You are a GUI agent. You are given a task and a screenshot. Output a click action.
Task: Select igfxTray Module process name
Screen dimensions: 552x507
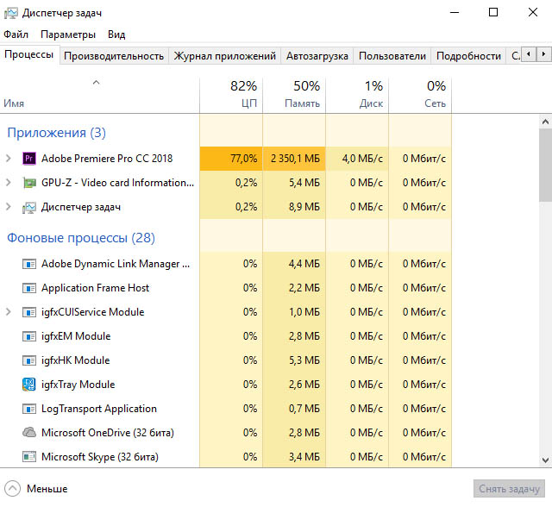click(x=78, y=385)
